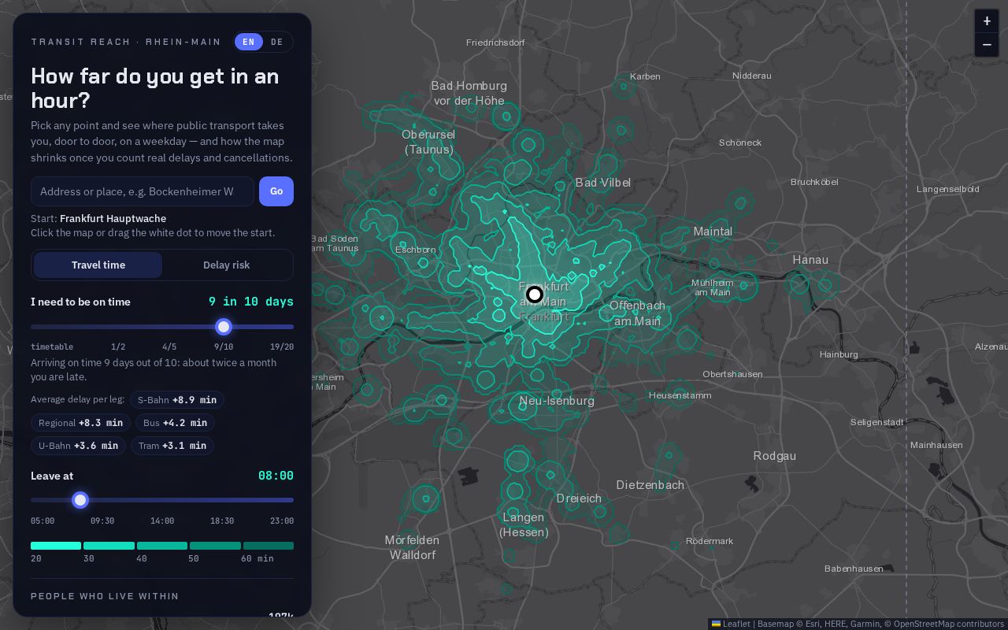Click the Rodgau map label
The image size is (1008, 630).
[775, 456]
